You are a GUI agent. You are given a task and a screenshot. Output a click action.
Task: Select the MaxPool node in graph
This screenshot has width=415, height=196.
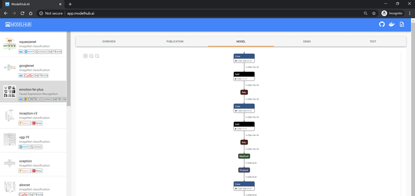pos(244,156)
